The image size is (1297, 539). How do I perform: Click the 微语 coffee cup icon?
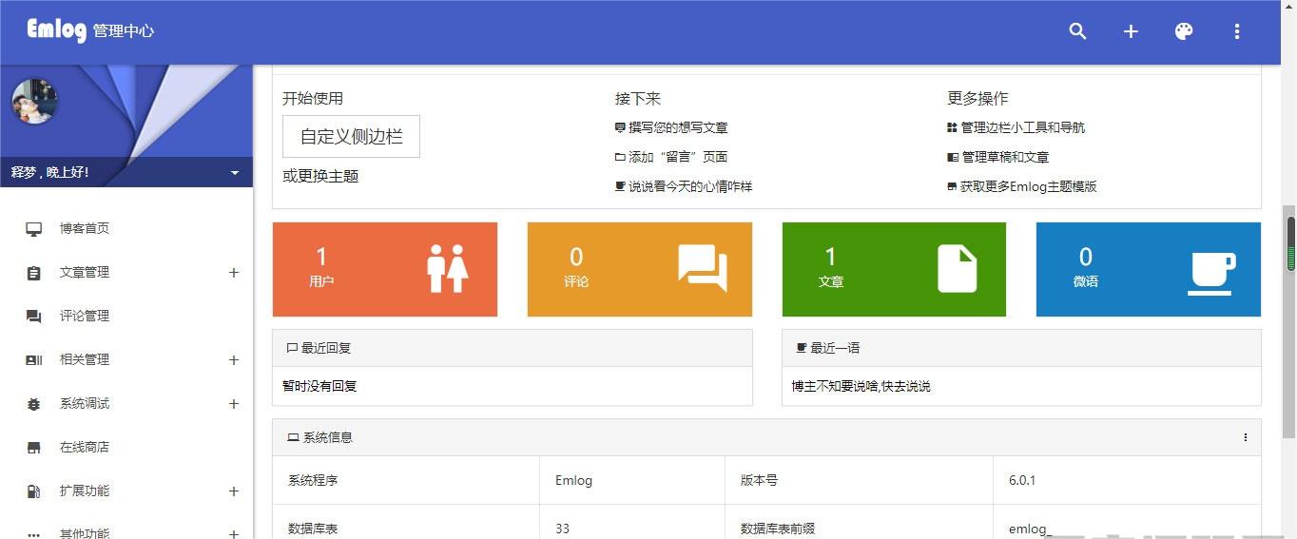pyautogui.click(x=1211, y=271)
